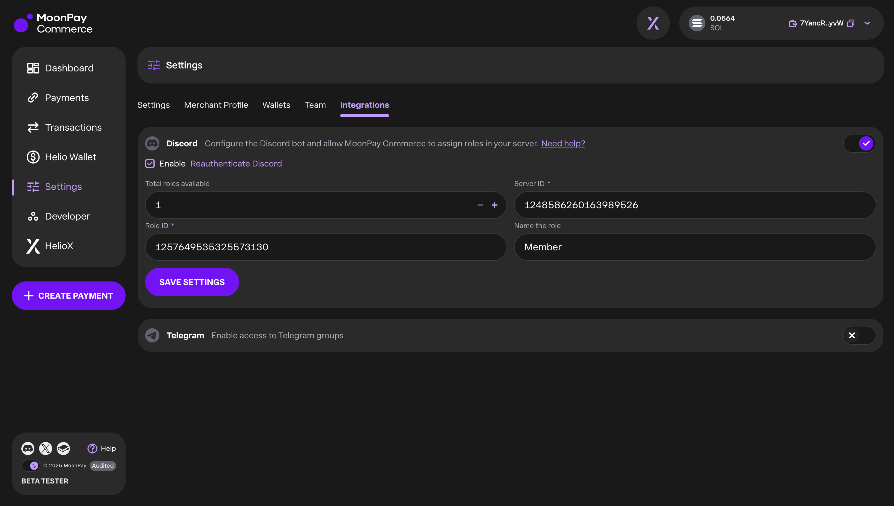The height and width of the screenshot is (506, 894).
Task: Switch to the Merchant Profile tab
Action: pyautogui.click(x=216, y=105)
